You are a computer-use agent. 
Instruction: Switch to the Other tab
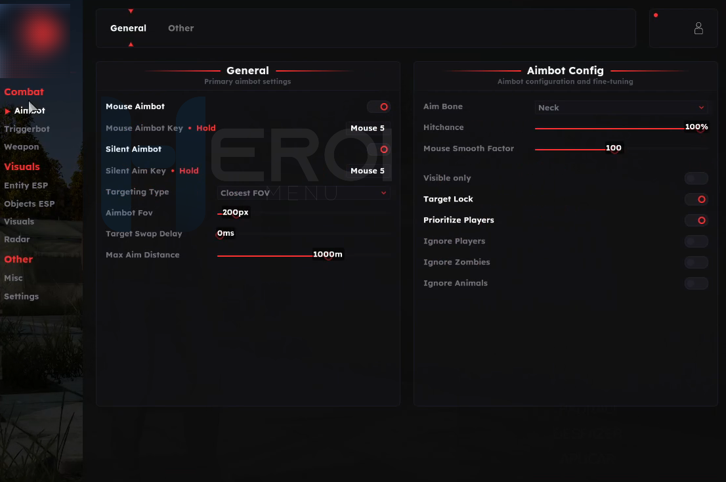click(181, 28)
